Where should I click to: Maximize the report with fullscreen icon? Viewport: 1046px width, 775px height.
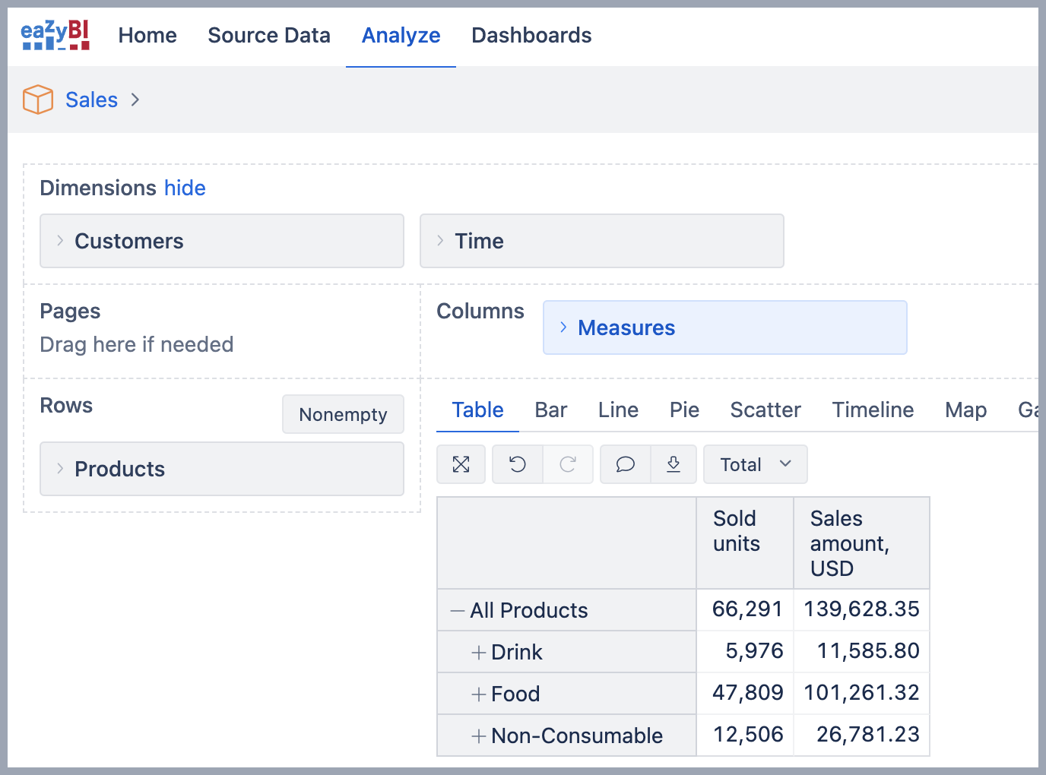click(461, 464)
